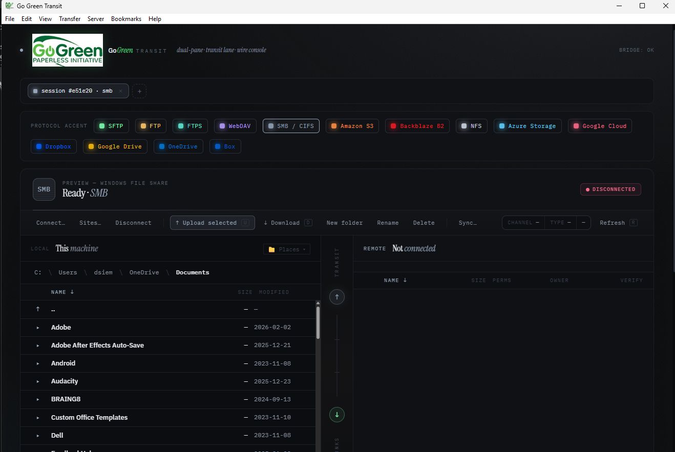The width and height of the screenshot is (675, 452).
Task: Click the Disconnect button
Action: click(134, 223)
